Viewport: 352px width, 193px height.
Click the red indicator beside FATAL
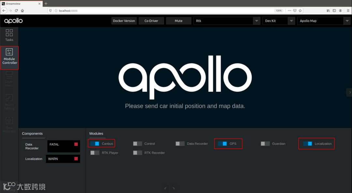pyautogui.click(x=76, y=145)
